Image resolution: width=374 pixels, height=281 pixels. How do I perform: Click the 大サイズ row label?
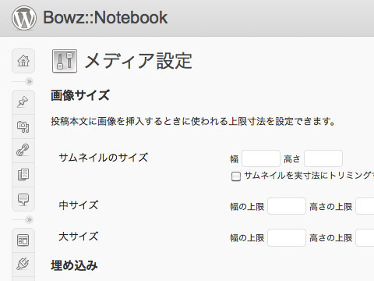click(79, 237)
